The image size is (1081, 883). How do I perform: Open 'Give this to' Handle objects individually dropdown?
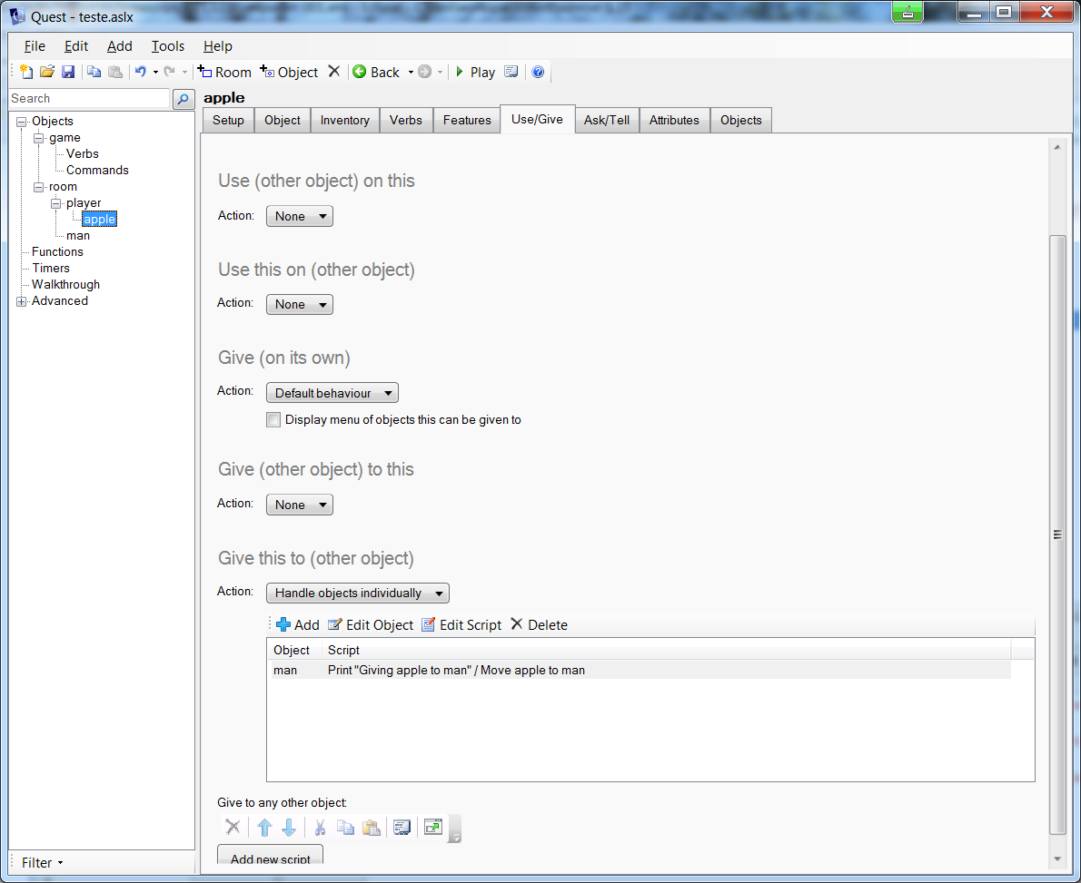(357, 594)
